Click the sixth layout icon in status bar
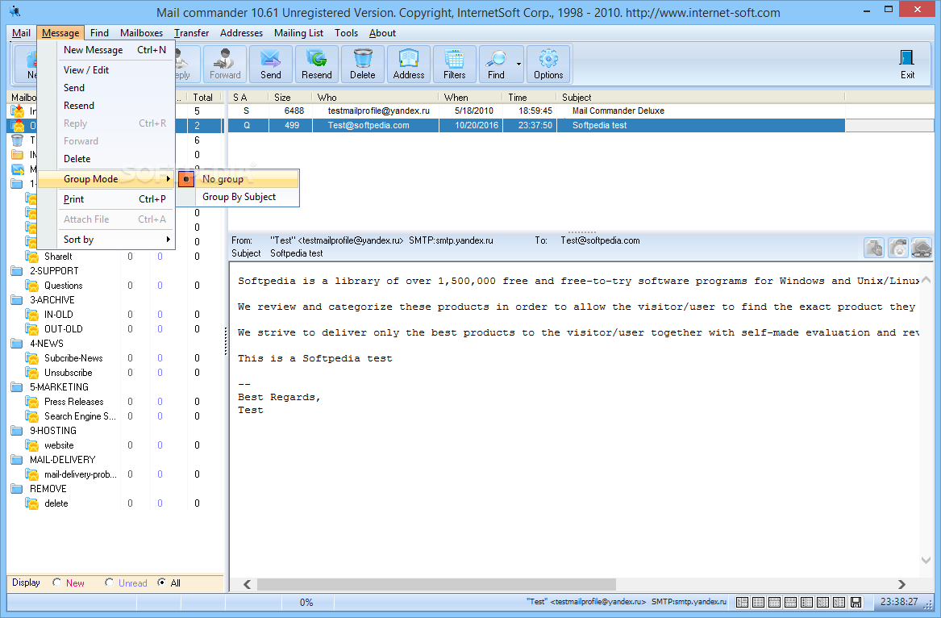The height and width of the screenshot is (618, 941). tap(823, 602)
